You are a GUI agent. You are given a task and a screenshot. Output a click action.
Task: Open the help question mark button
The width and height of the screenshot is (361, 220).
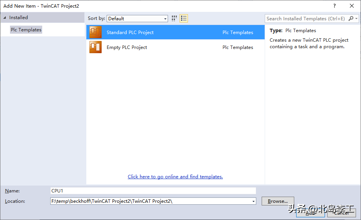point(335,6)
